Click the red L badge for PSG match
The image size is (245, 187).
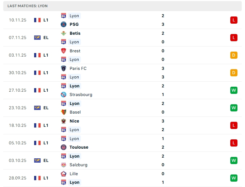(x=234, y=20)
